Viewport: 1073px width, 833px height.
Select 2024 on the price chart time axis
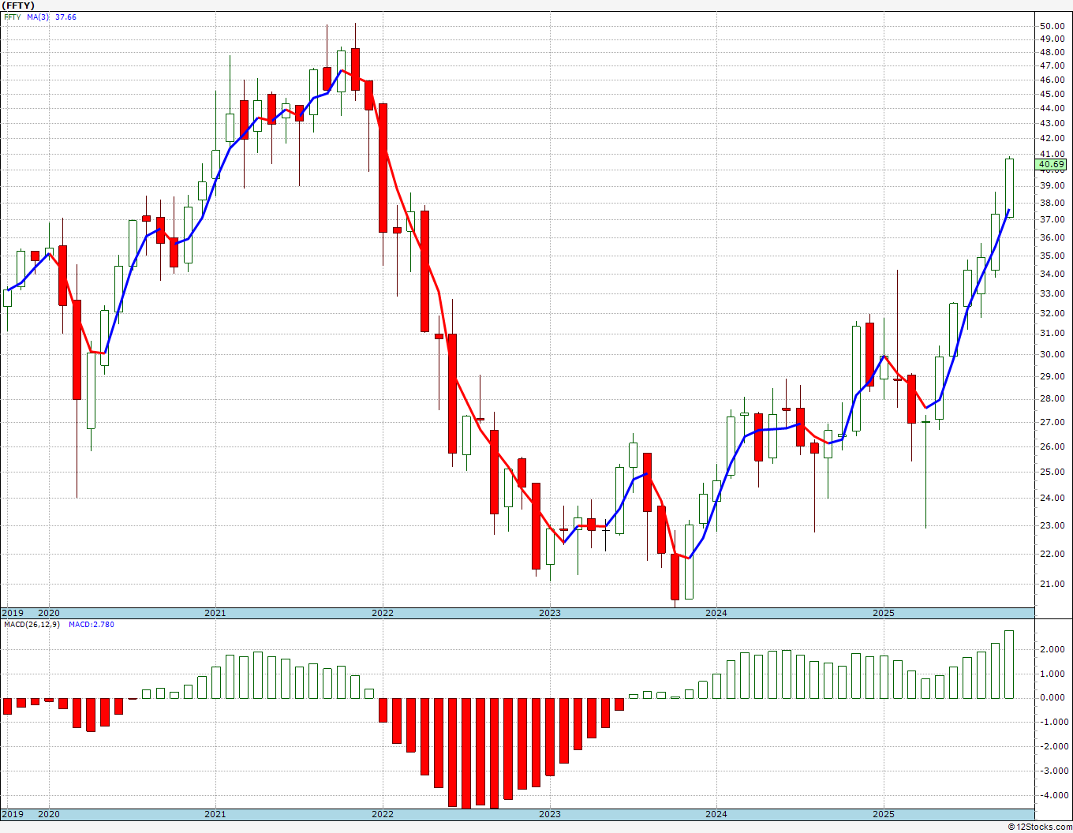[x=716, y=613]
